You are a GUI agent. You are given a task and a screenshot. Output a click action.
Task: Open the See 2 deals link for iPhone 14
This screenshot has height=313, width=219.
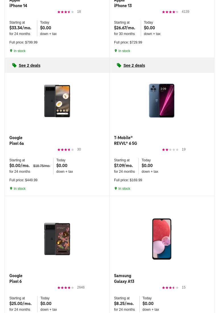[x=30, y=65]
